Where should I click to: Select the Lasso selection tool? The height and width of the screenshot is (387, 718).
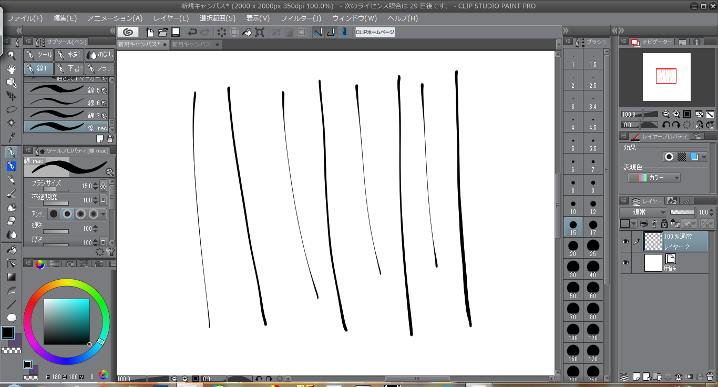(x=12, y=110)
